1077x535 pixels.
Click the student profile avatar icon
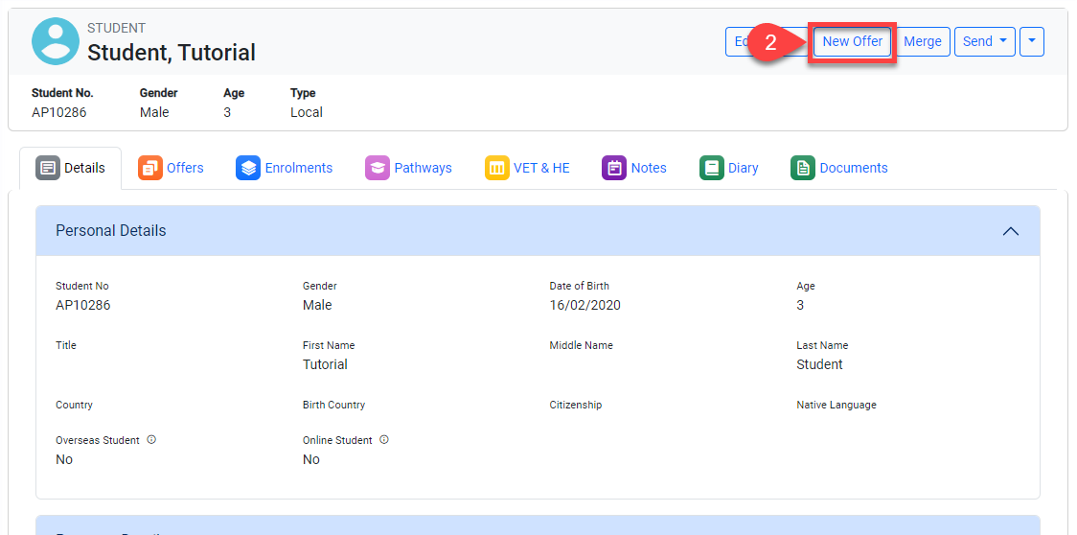56,41
